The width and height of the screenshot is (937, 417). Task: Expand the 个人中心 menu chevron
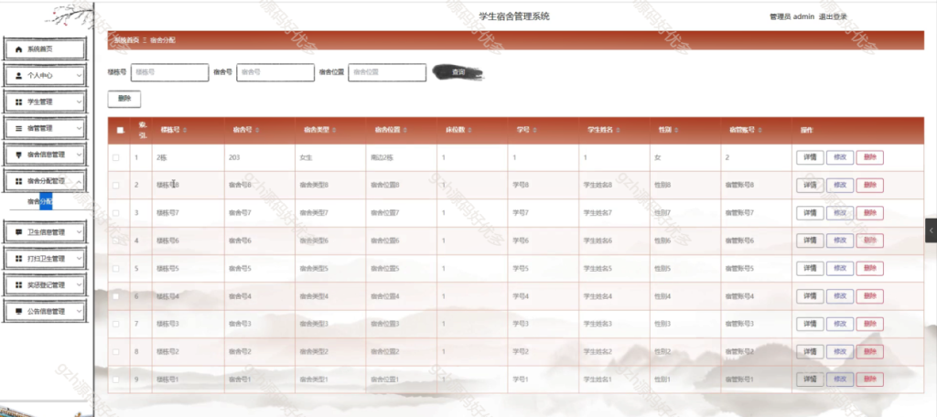pyautogui.click(x=80, y=76)
